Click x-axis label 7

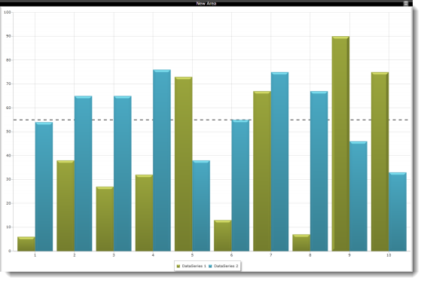point(271,255)
